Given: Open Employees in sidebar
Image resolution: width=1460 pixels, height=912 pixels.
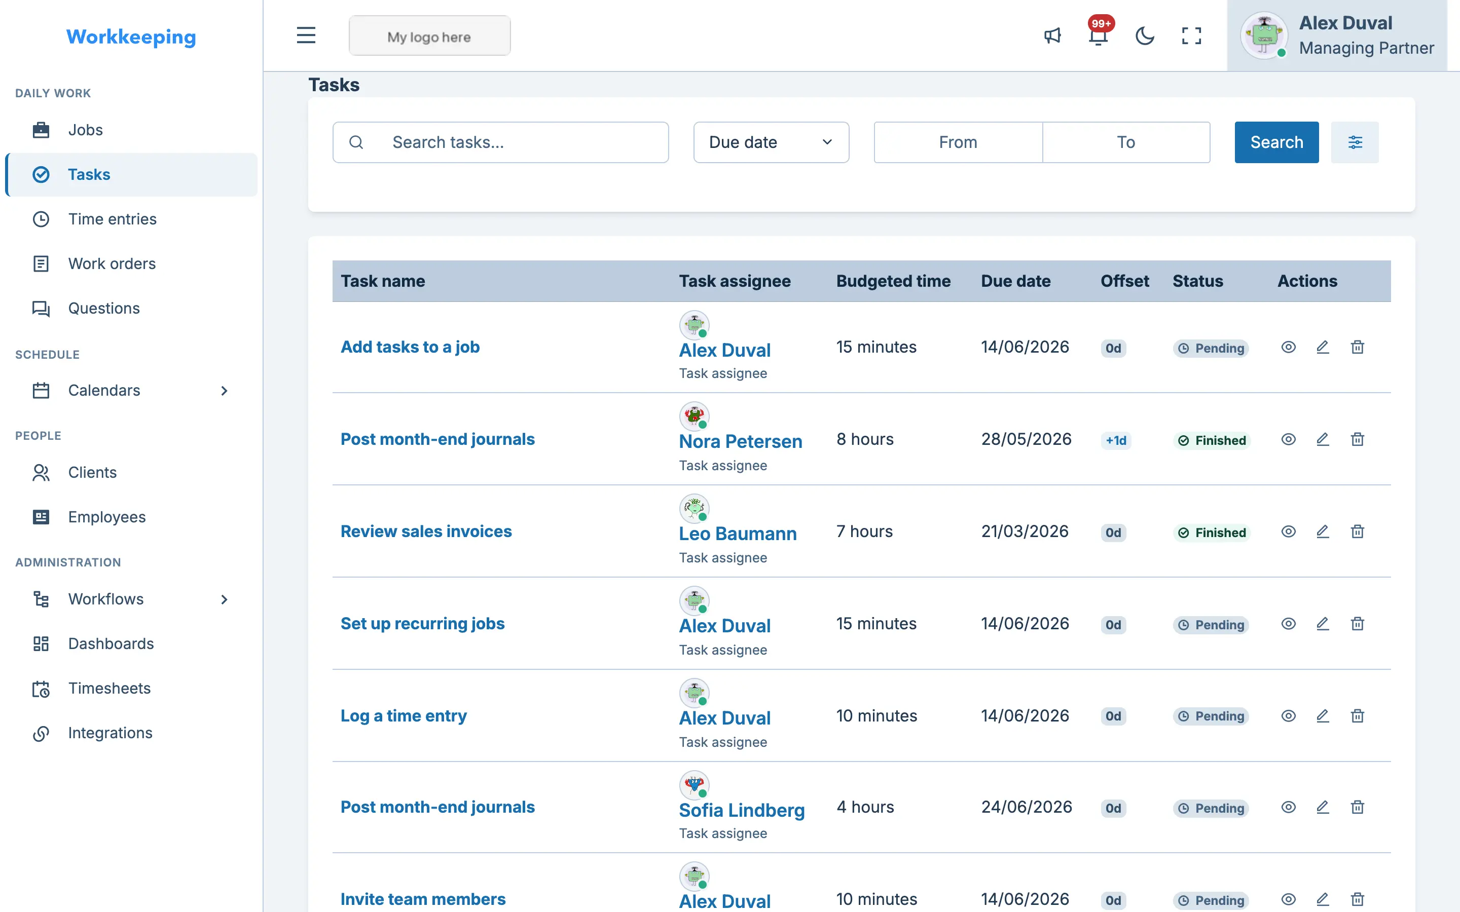Looking at the screenshot, I should pos(131,517).
